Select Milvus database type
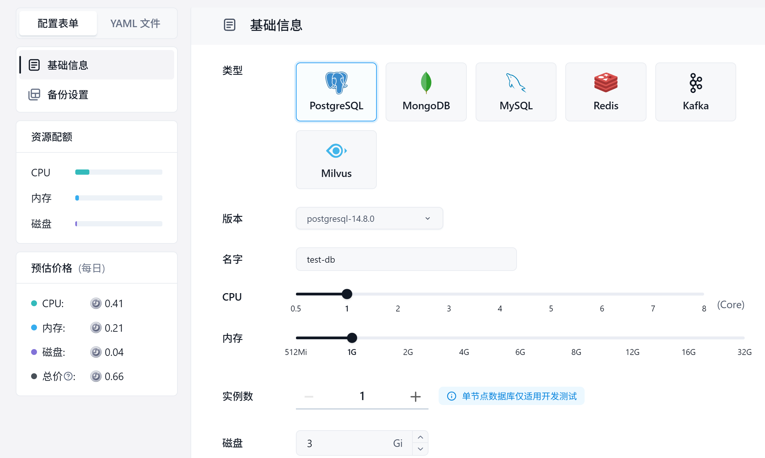Screen dimensions: 765x458 (336, 160)
